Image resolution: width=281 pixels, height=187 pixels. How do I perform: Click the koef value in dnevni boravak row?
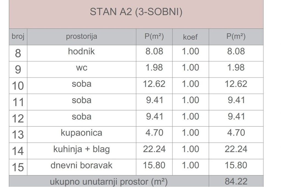click(190, 165)
